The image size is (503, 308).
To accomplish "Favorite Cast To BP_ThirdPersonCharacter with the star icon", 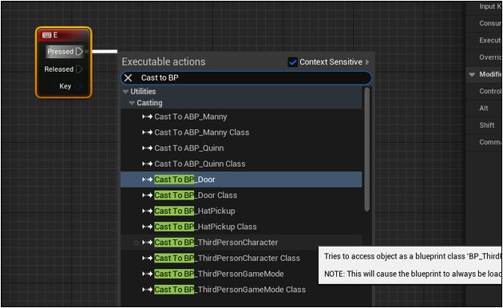I will point(136,243).
